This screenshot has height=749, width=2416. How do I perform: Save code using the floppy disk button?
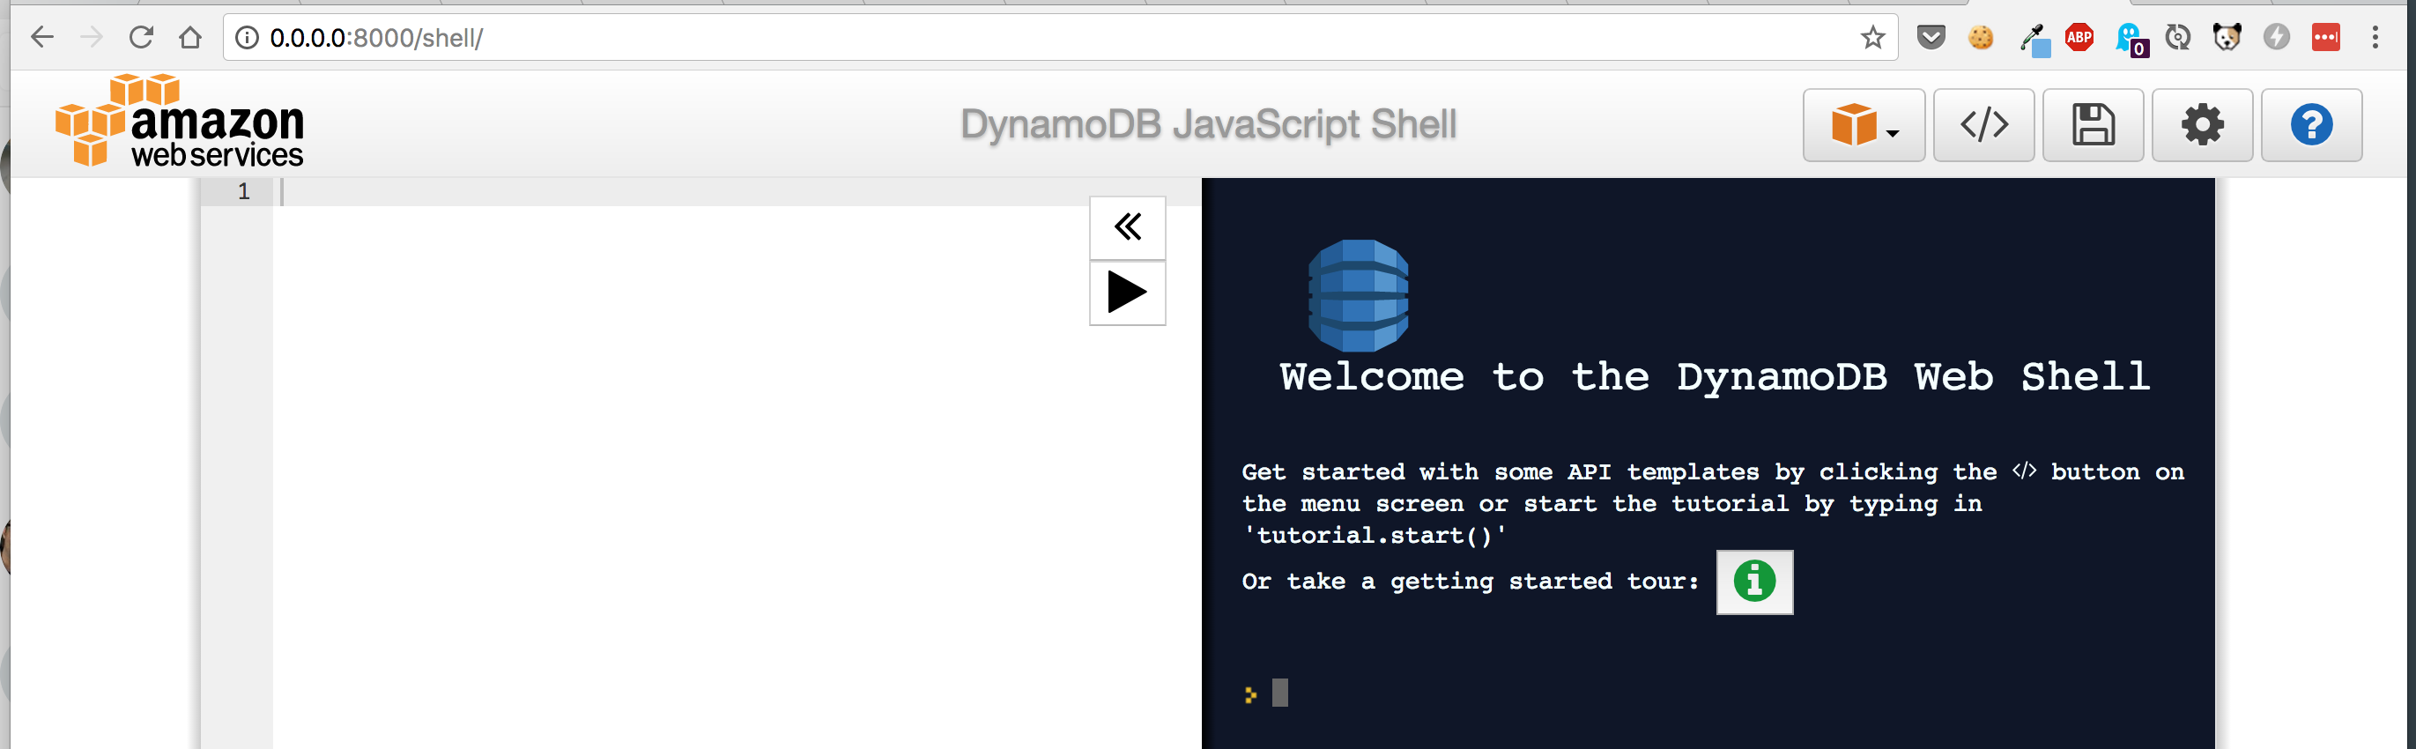click(2093, 124)
